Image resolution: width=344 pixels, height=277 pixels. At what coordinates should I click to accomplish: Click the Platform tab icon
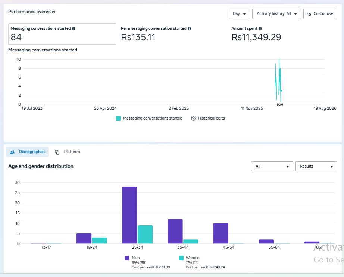57,152
